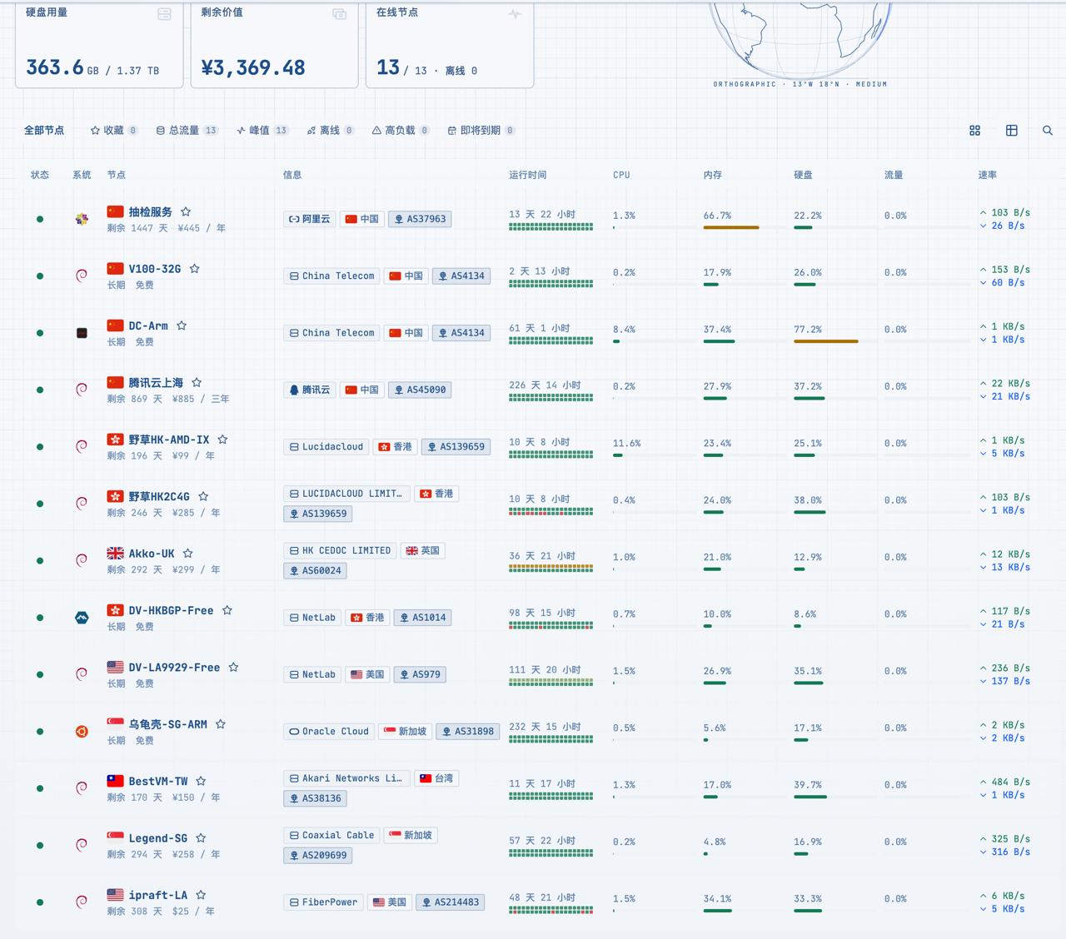
Task: Click the Ubuntu icon for 乌龟壳-SG-ARM
Action: pos(82,732)
